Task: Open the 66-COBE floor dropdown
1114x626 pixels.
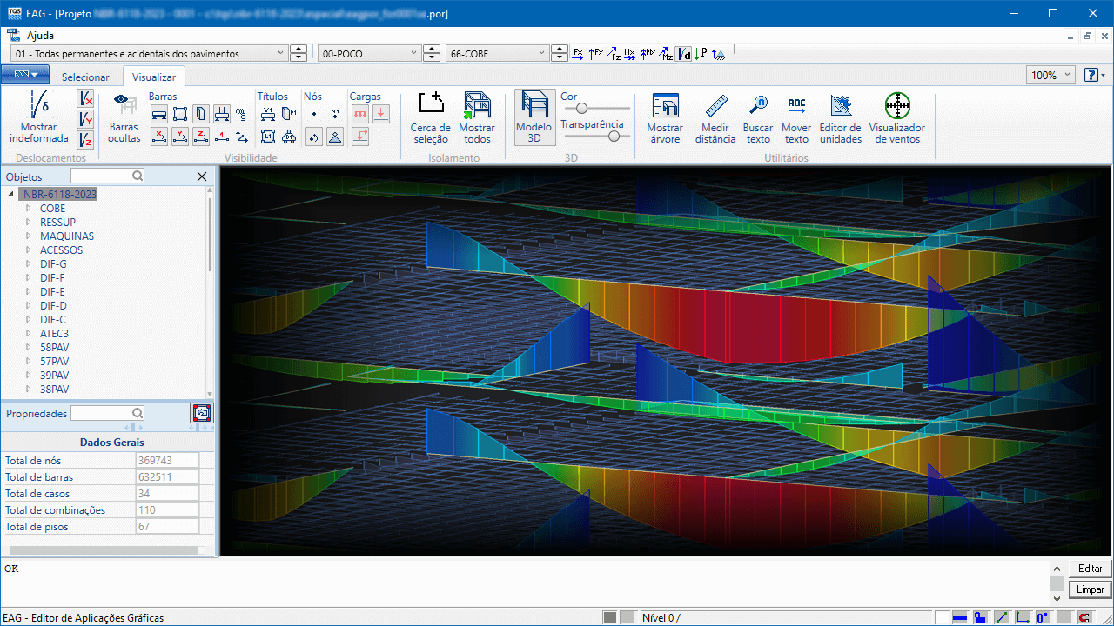Action: 540,54
